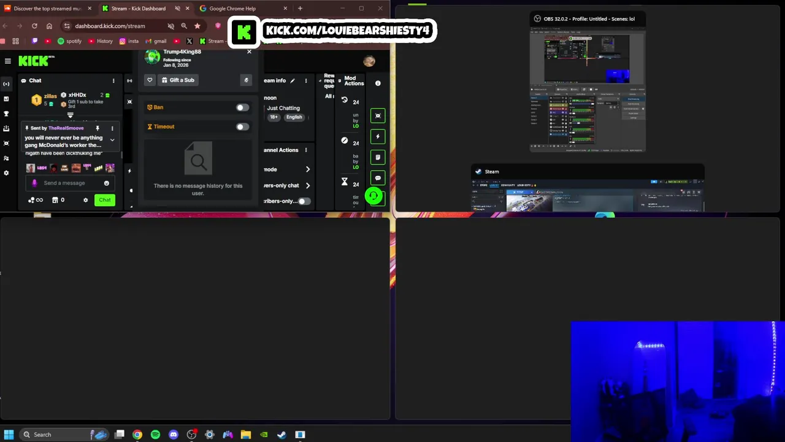
Task: Toggle subscribers-only chat switch
Action: coord(304,201)
